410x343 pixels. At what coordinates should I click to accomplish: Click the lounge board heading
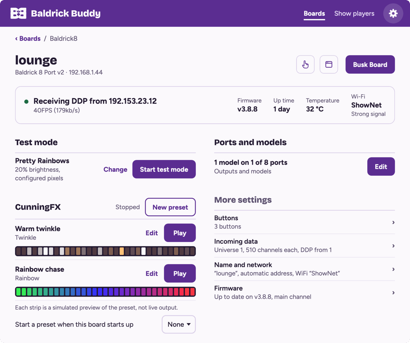point(36,60)
